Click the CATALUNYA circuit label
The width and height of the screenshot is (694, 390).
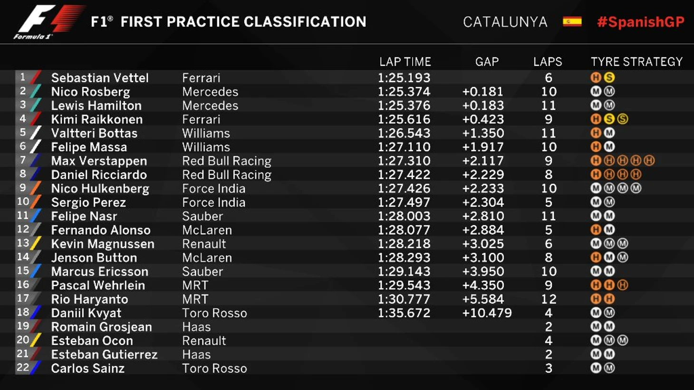click(x=505, y=22)
